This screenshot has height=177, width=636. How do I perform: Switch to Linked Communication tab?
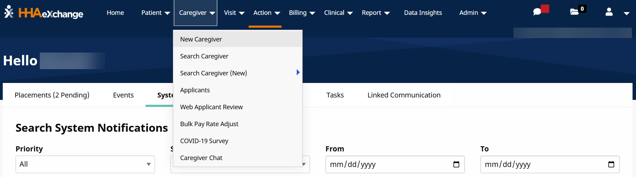(x=404, y=95)
